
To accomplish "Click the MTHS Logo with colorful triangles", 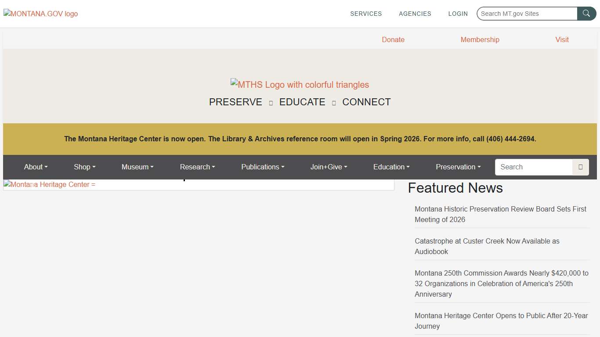I will pos(300,84).
